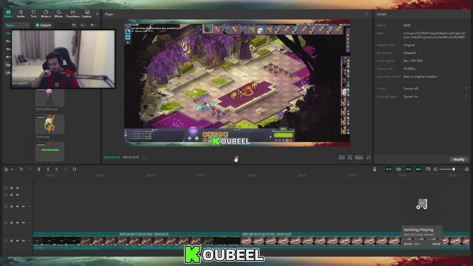The height and width of the screenshot is (266, 473).
Task: Open the Text tab
Action: click(x=33, y=14)
